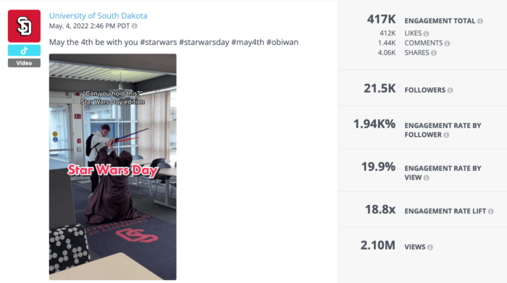Select the Video post type badge
Screen dimensions: 507x283
[24, 63]
